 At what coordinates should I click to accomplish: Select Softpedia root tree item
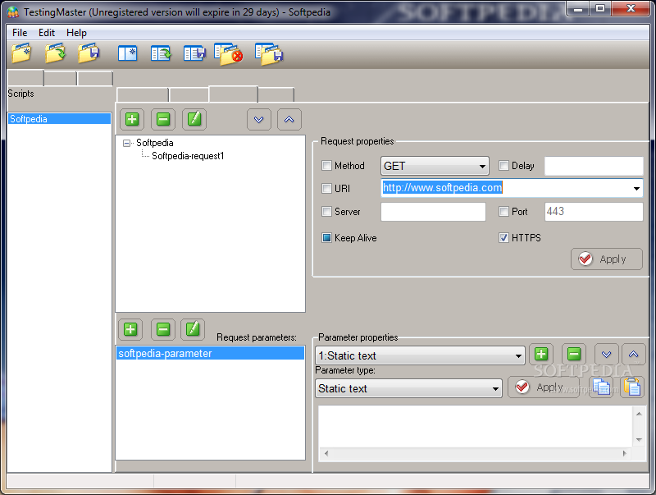pos(155,143)
